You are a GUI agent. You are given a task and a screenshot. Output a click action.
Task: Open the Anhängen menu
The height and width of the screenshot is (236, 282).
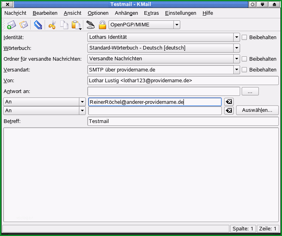[126, 13]
